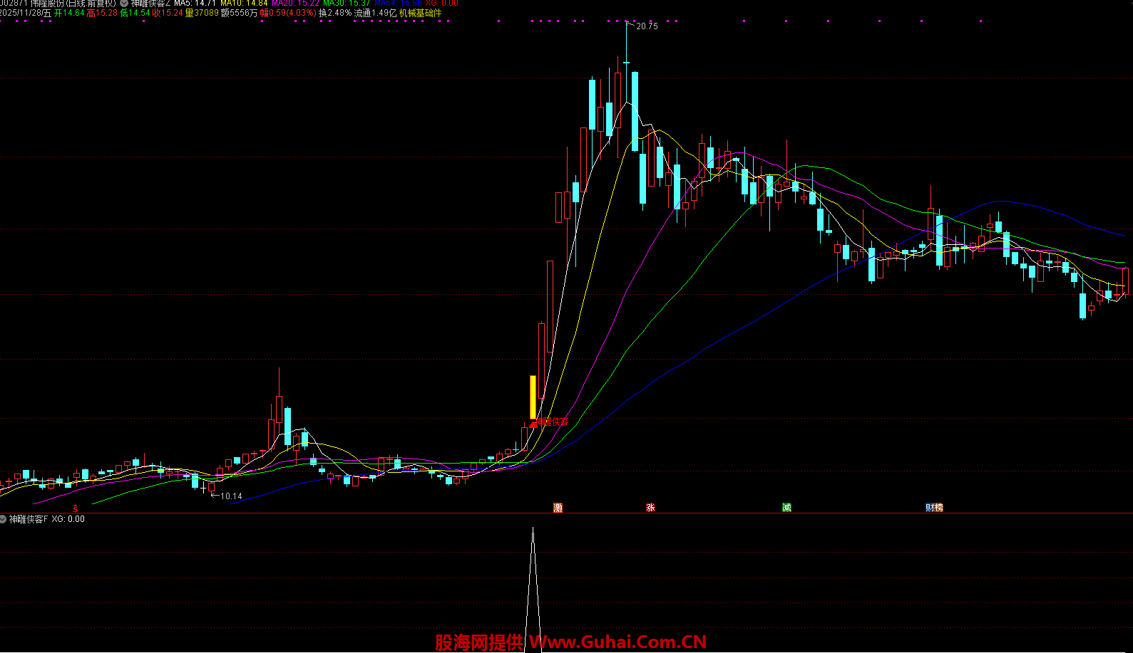Expand the 神雕侠客Z main indicator dropdown
Viewport: 1133px width, 653px height.
(124, 3)
